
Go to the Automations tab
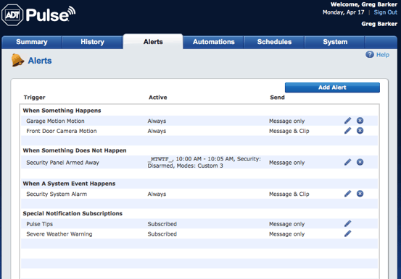213,42
